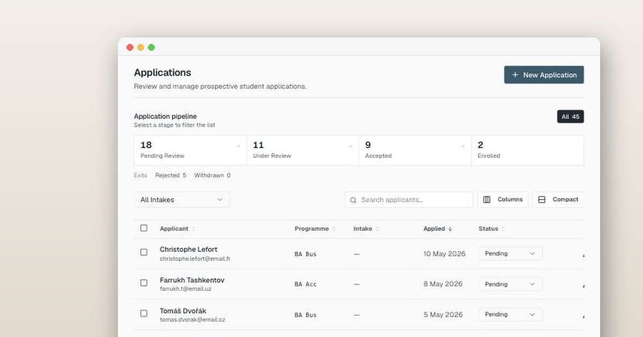
Task: Click the name Farrukh Tashkentov
Action: [x=192, y=280]
